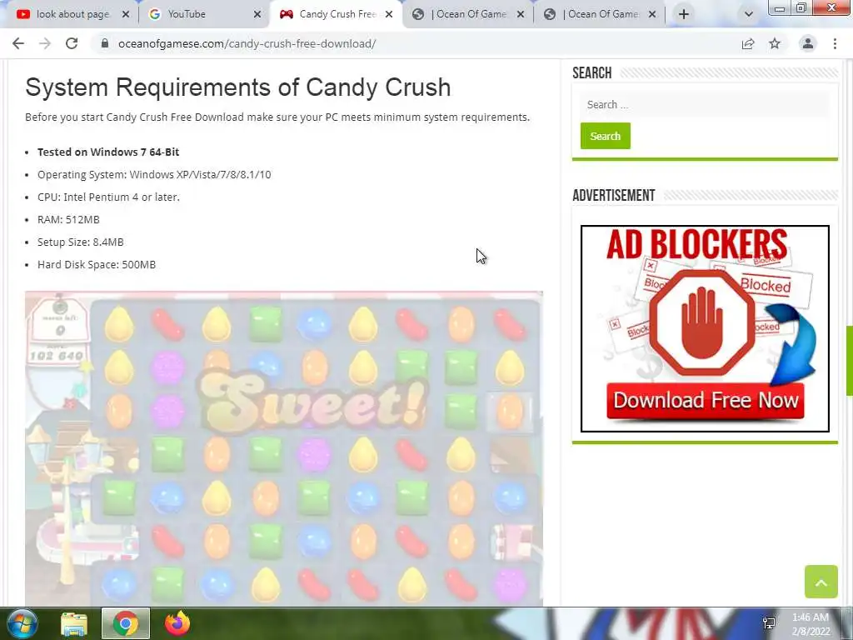Share this page using the share icon
Viewport: 853px width, 640px height.
748,43
